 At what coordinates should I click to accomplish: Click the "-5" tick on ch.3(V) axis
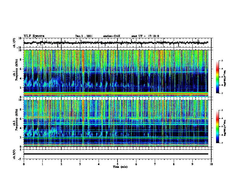20,159
